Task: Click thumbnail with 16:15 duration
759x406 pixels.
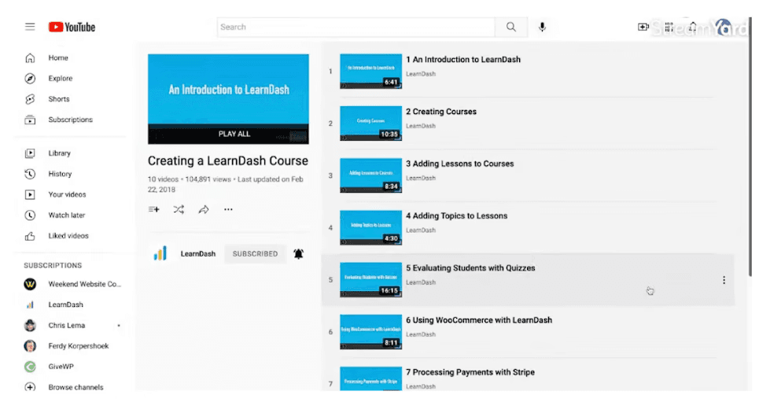Action: pos(370,280)
